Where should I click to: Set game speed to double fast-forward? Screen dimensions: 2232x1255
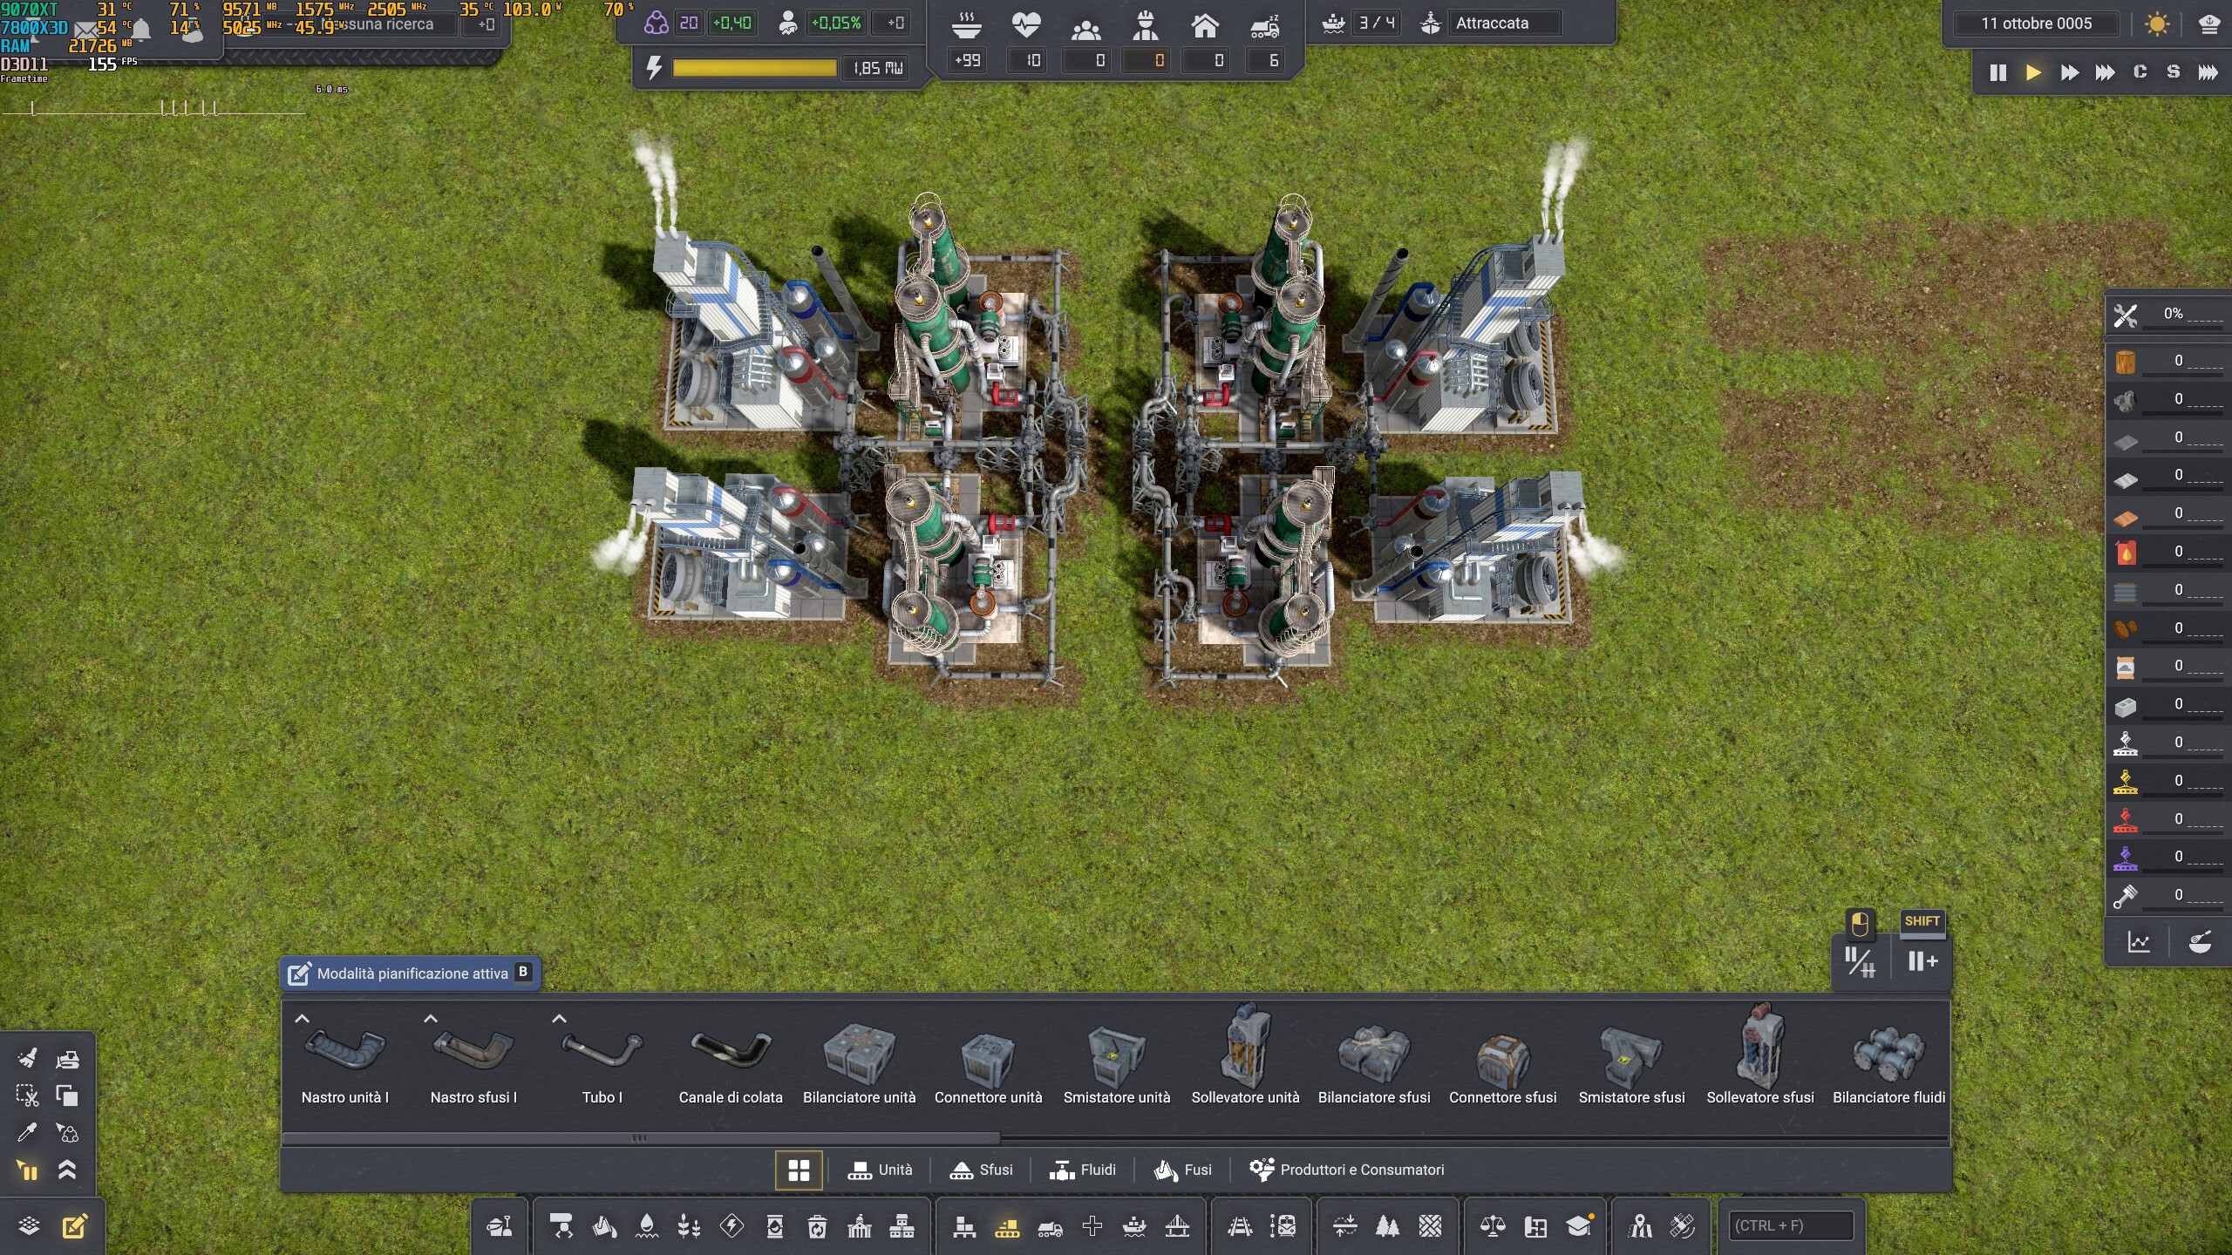point(2069,72)
